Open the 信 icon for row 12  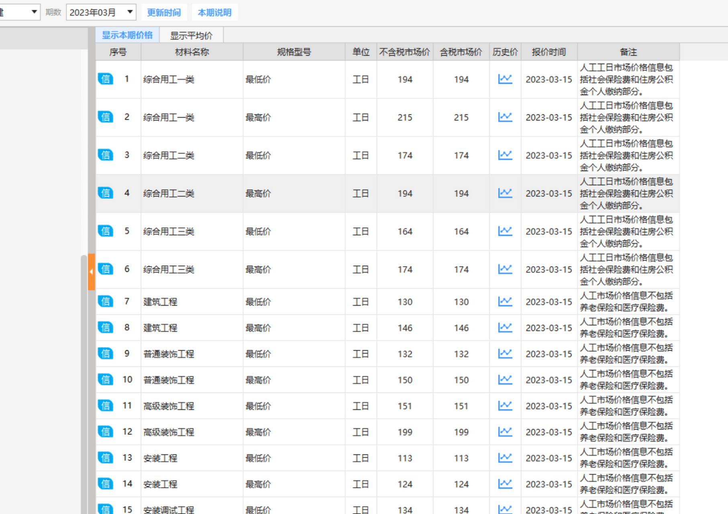coord(106,432)
